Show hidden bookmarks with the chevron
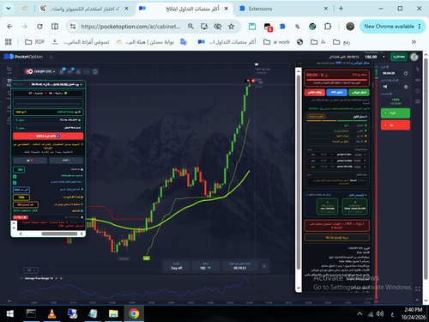Screen dimensions: 429x322 pyautogui.click(x=414, y=42)
